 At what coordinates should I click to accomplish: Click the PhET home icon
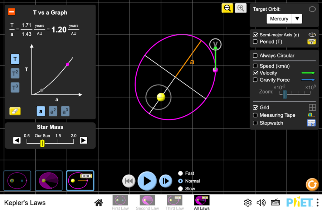(x=99, y=203)
